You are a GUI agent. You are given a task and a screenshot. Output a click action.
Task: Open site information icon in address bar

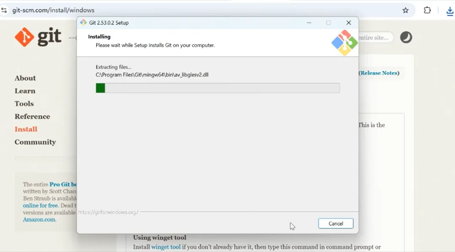[x=4, y=10]
